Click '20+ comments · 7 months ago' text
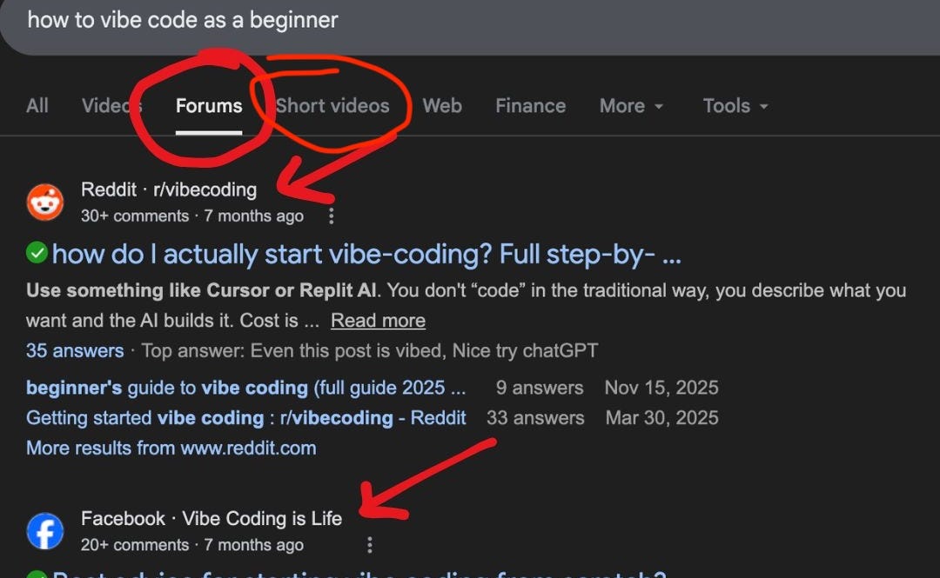This screenshot has width=940, height=578. pyautogui.click(x=191, y=544)
